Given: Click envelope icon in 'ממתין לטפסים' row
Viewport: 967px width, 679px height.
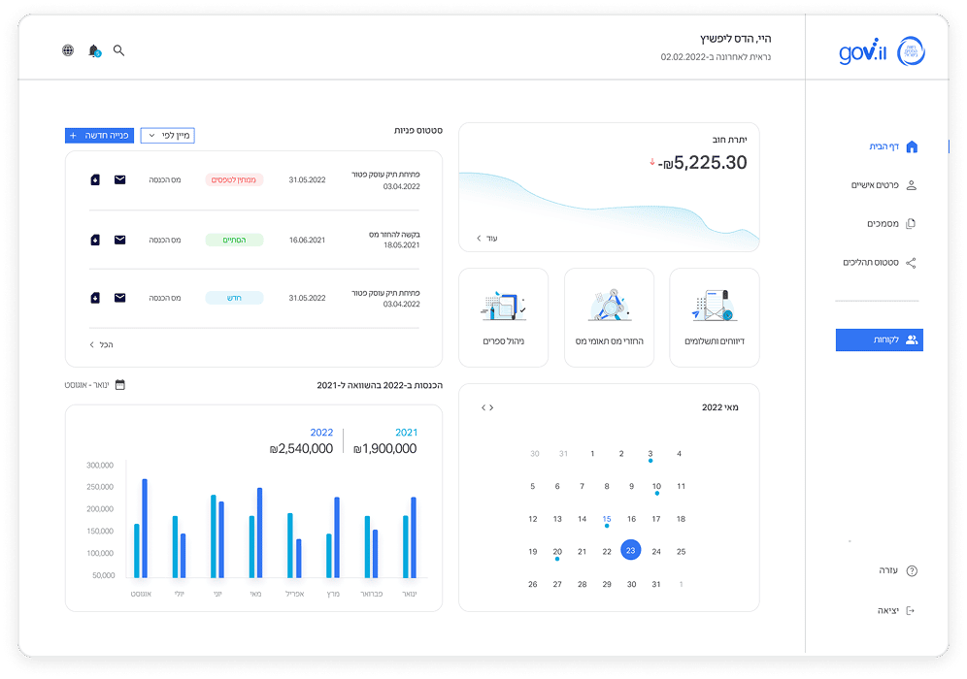Looking at the screenshot, I should (119, 179).
